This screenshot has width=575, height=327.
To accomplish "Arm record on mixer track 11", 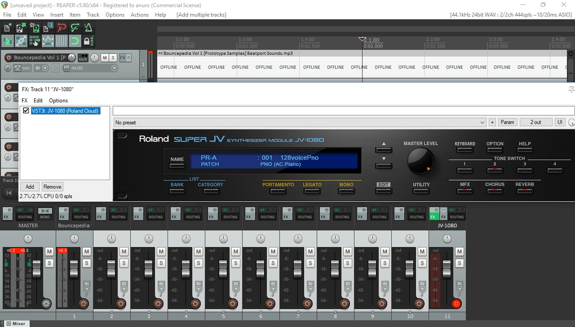I will coord(456,304).
